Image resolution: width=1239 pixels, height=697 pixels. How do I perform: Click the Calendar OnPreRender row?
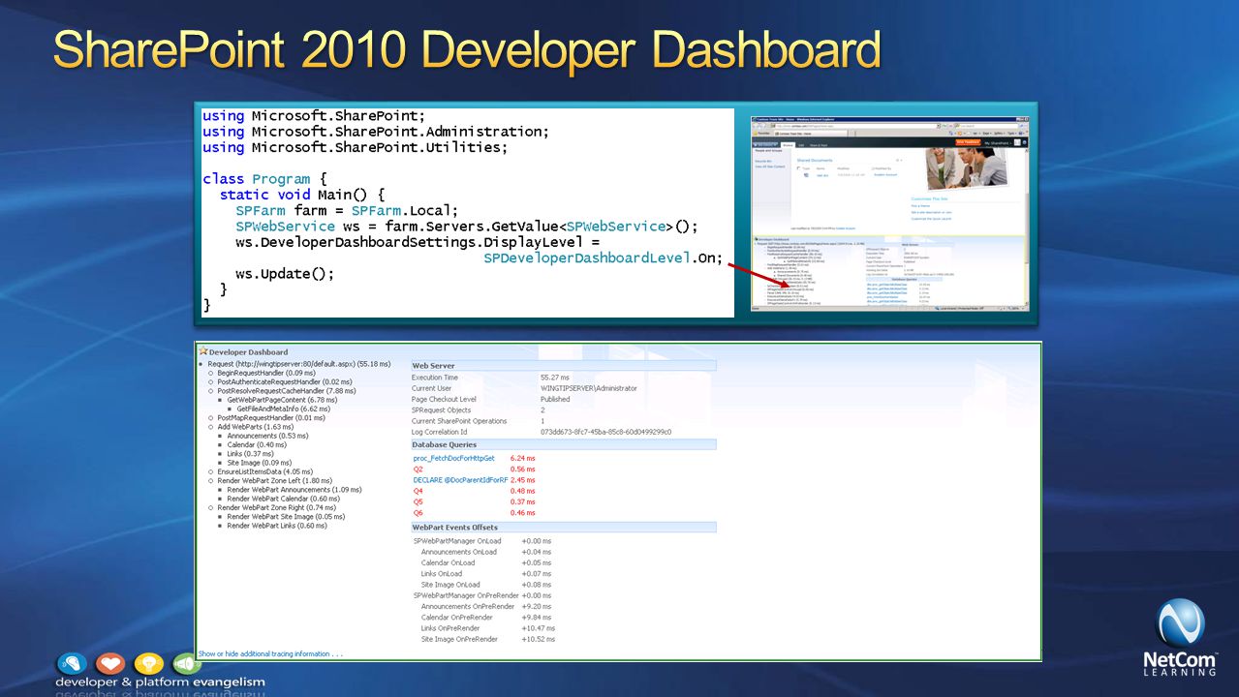pos(485,618)
